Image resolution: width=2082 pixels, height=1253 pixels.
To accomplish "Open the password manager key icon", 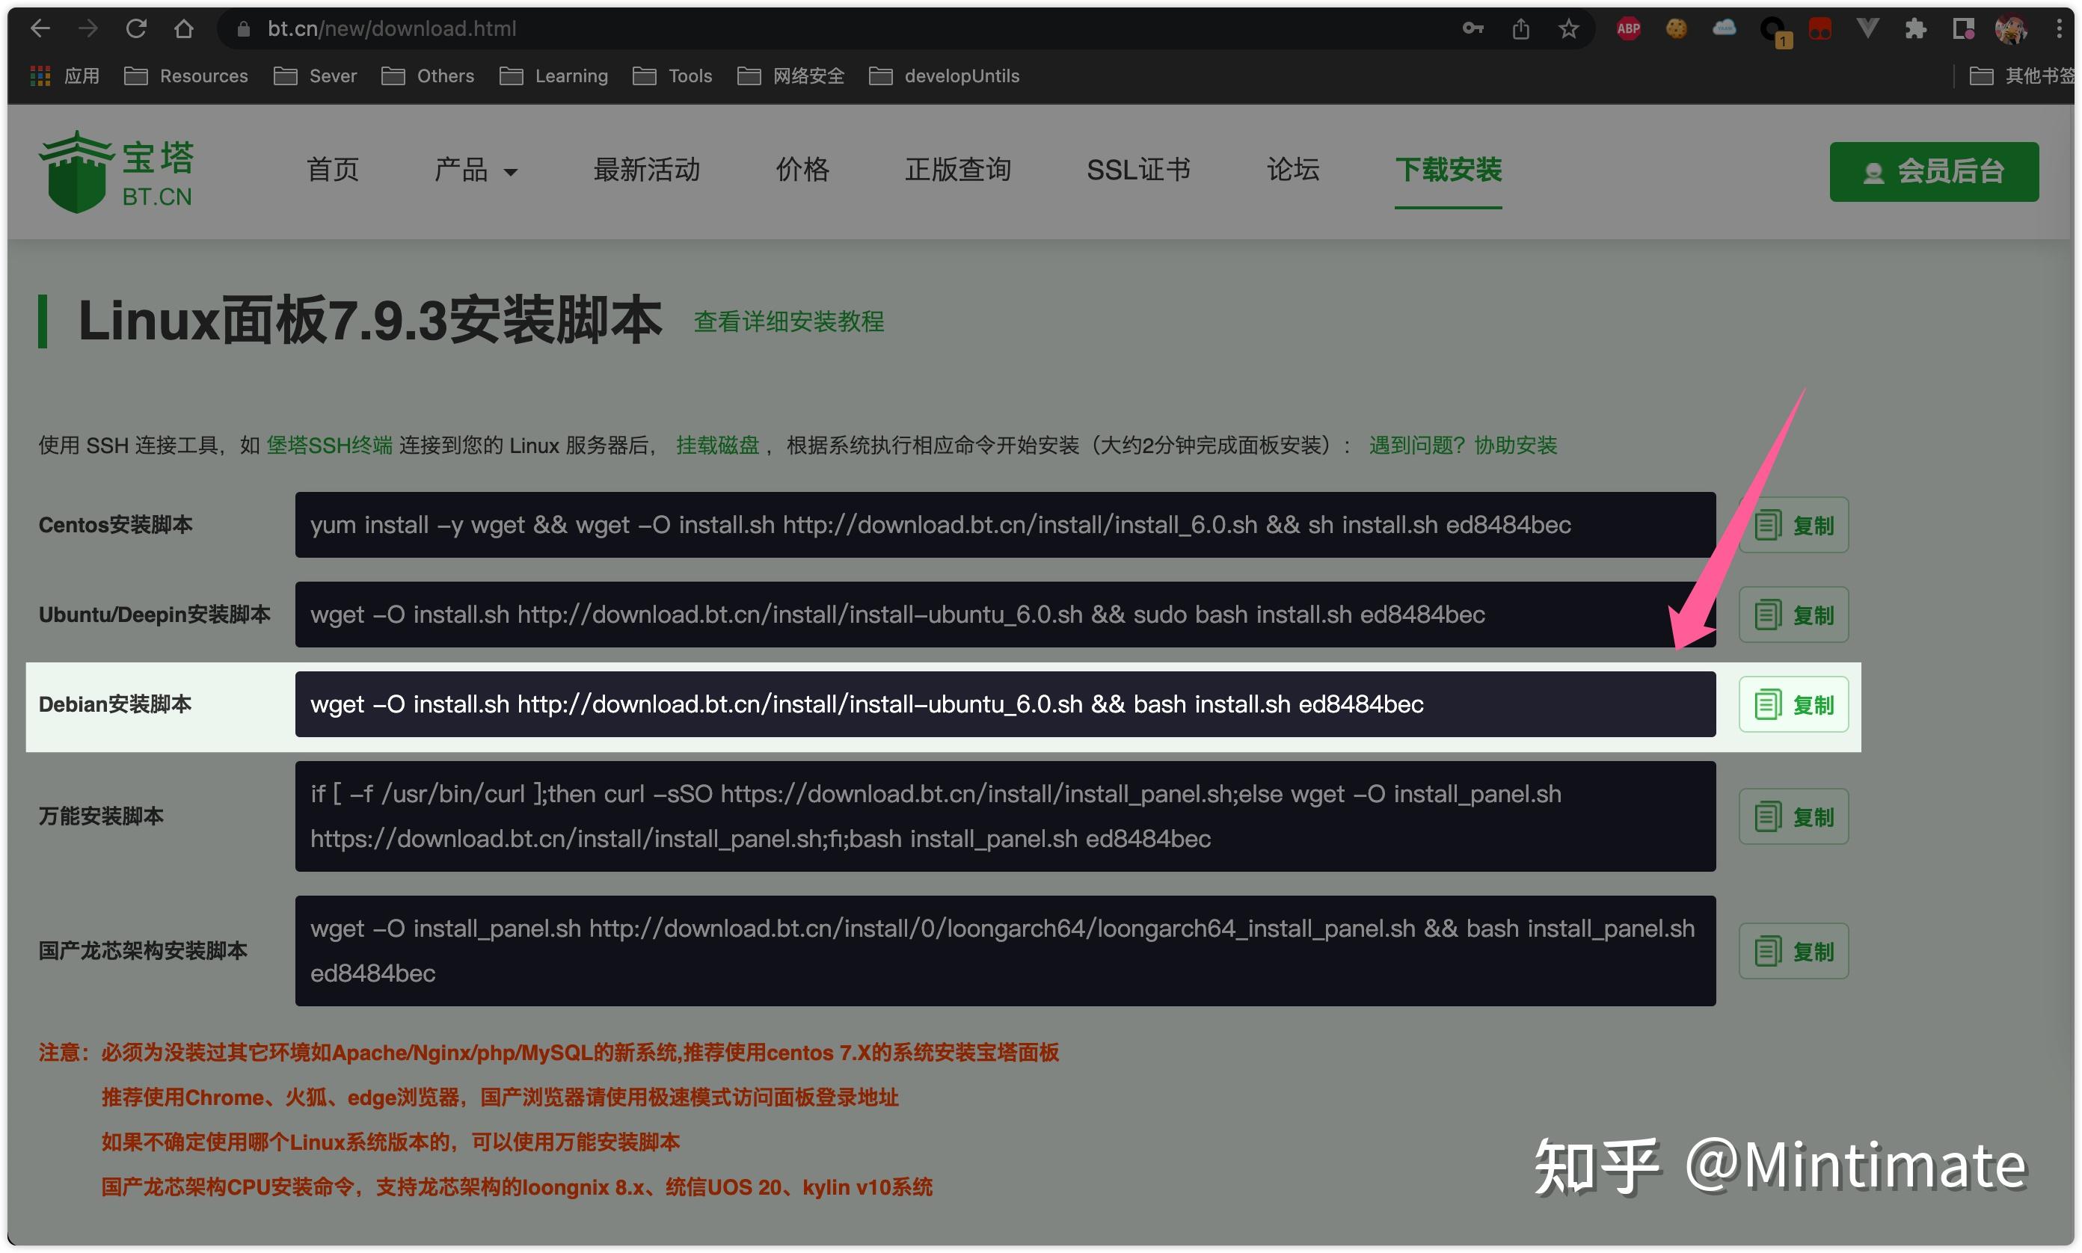I will 1471,28.
